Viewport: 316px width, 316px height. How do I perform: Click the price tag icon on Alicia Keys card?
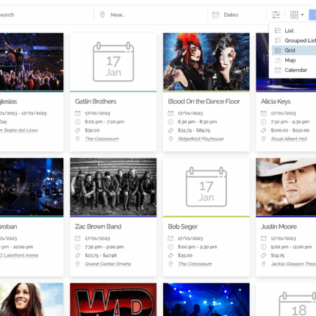coord(264,130)
